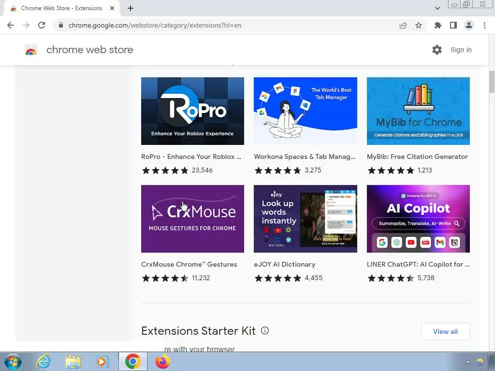Click RoPro star rating 23,546
Image resolution: width=495 pixels, height=371 pixels.
click(177, 171)
